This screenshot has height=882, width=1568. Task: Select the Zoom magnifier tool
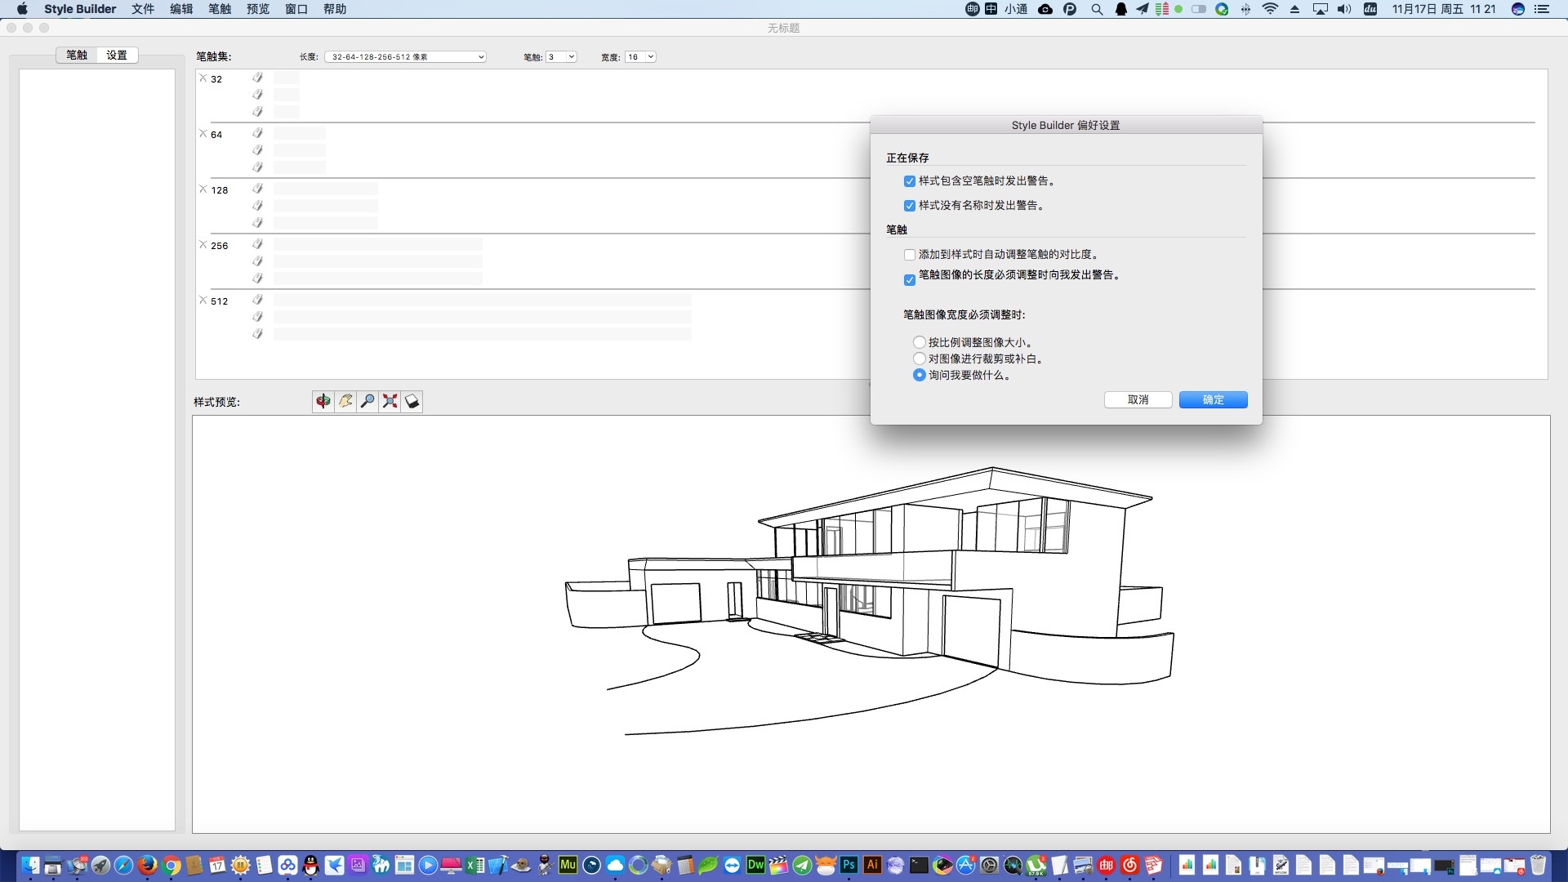pyautogui.click(x=367, y=401)
